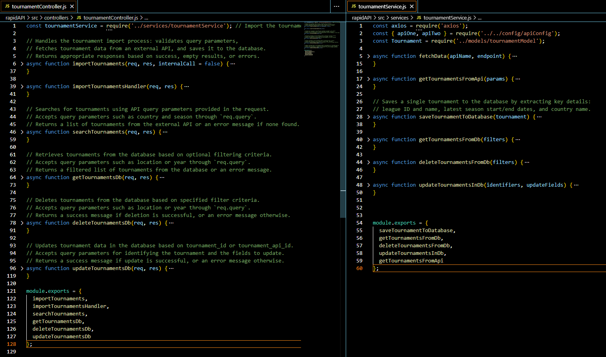Image resolution: width=606 pixels, height=357 pixels.
Task: Click line number 121 in left editor
Action: (x=12, y=291)
